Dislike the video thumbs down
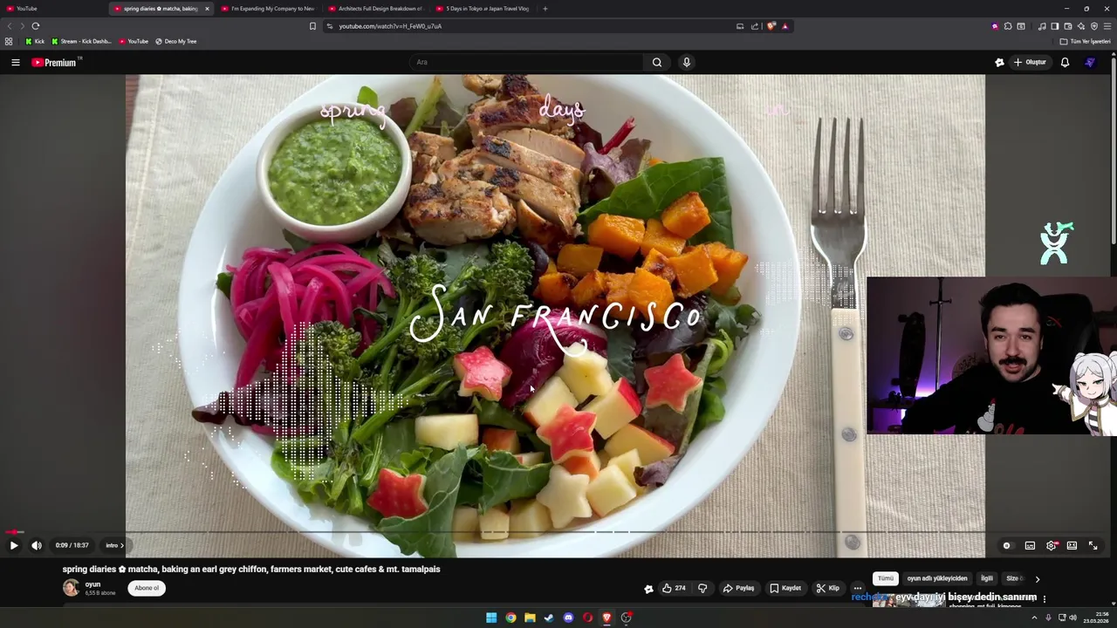Screen dimensions: 1117x628 click(702, 588)
